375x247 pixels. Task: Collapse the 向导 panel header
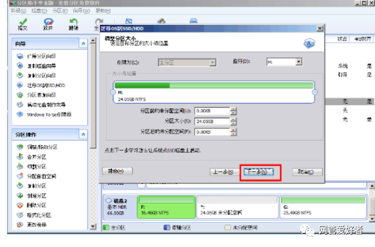[83, 43]
